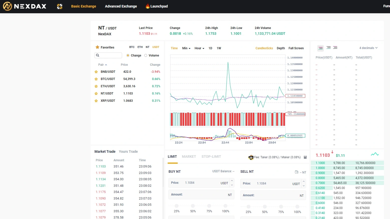Open the grid theme icon in header
390x219 pixels.
pos(60,6)
